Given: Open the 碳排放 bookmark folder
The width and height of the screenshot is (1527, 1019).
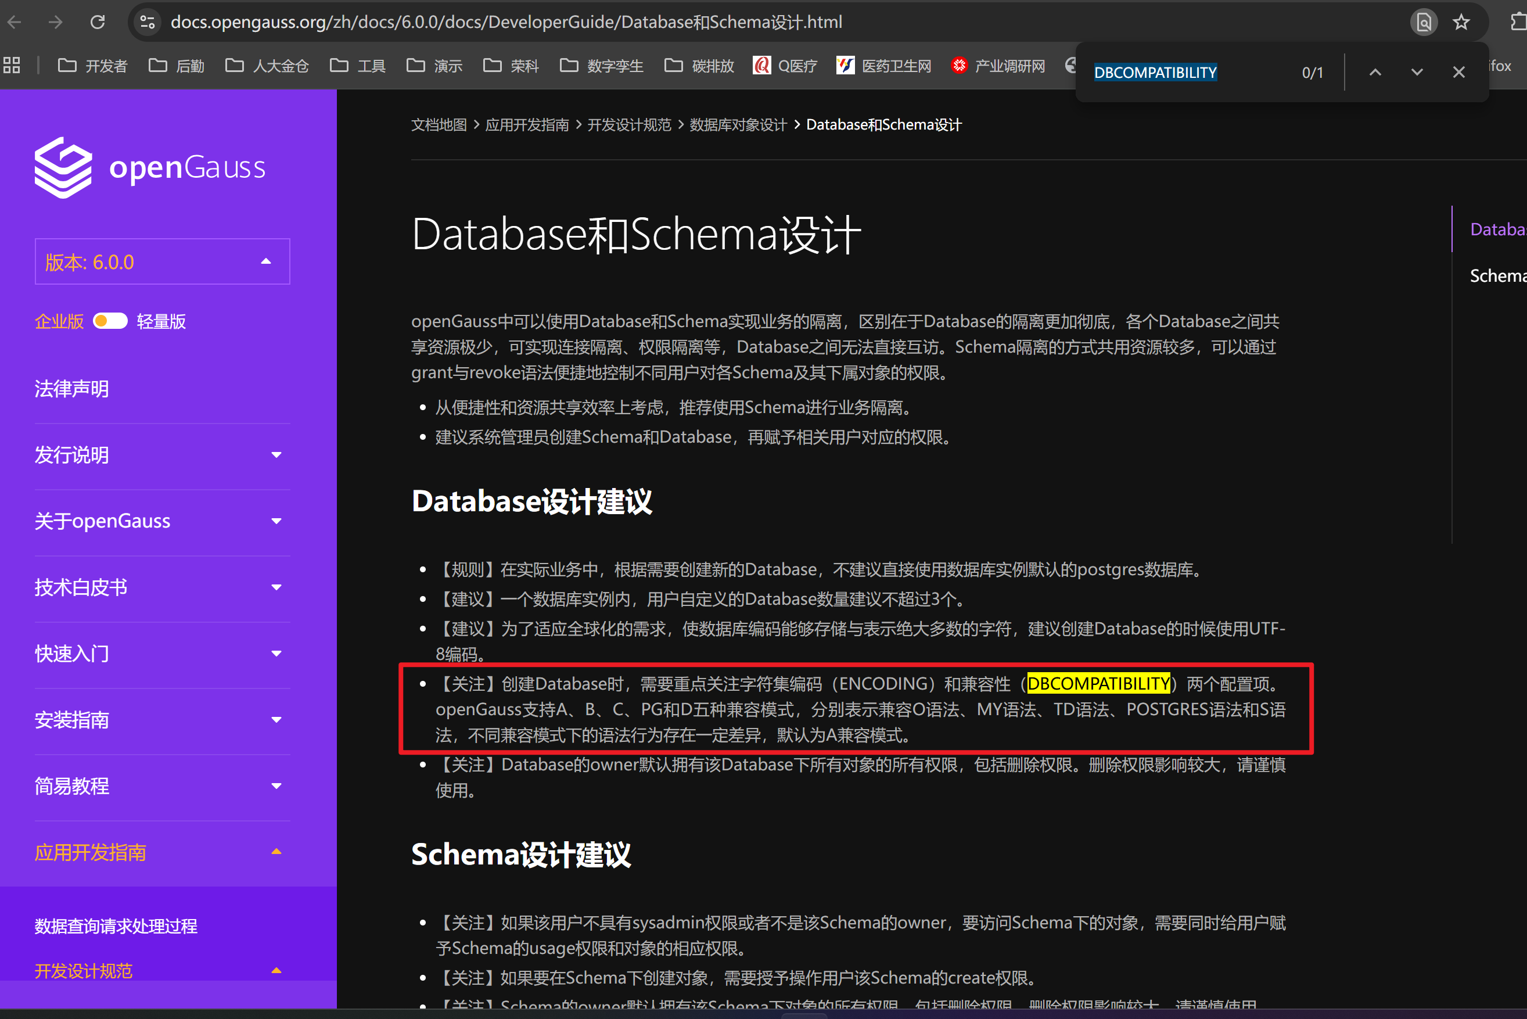Looking at the screenshot, I should [x=699, y=66].
